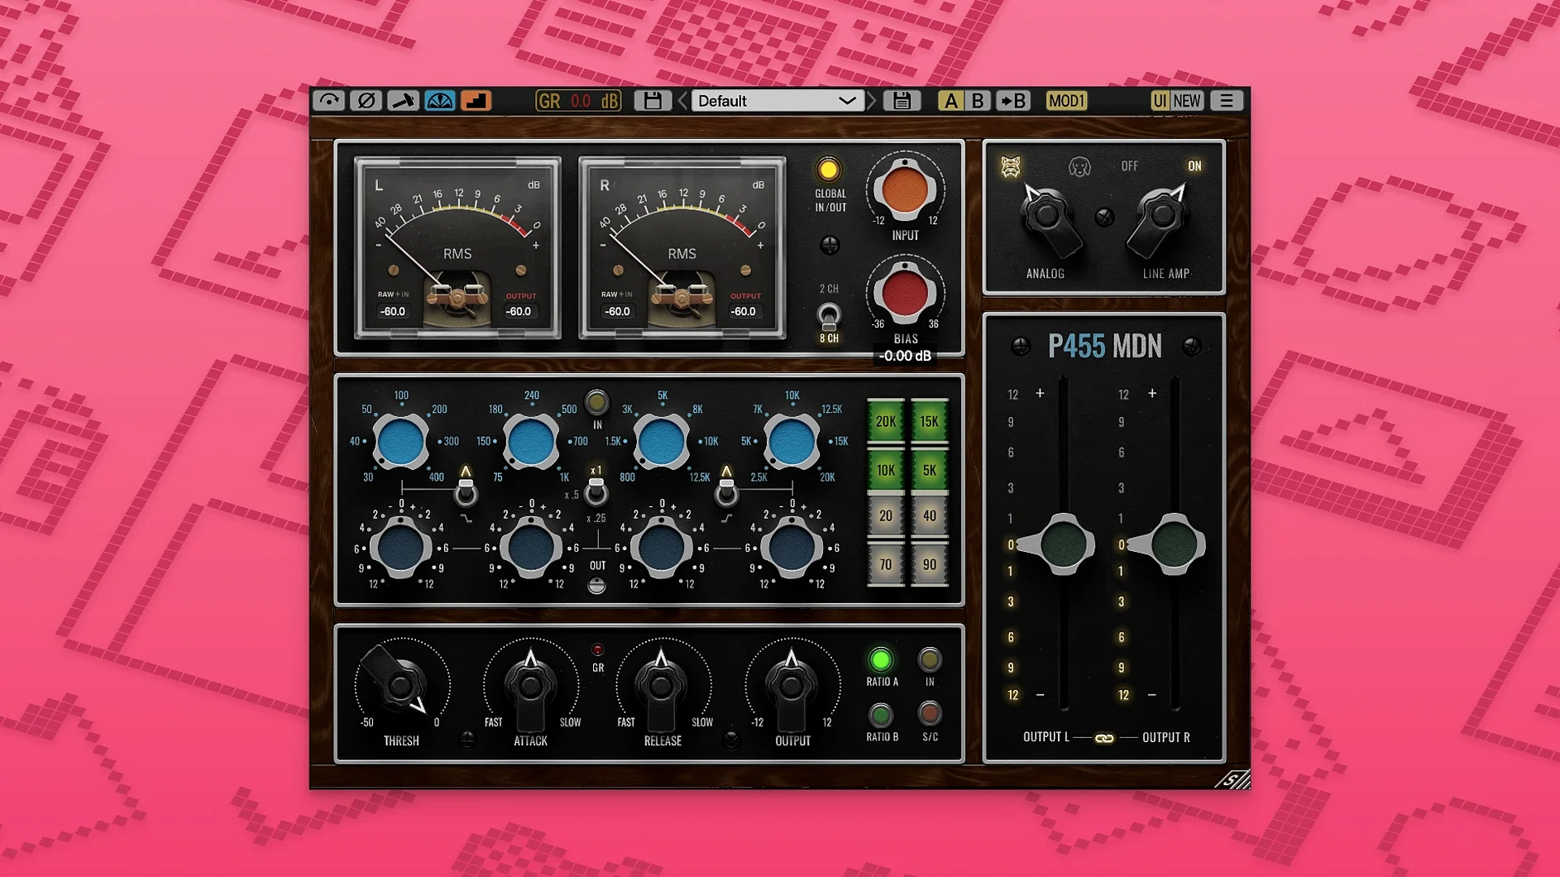Click the UI button in the toolbar
1560x877 pixels.
(1160, 101)
